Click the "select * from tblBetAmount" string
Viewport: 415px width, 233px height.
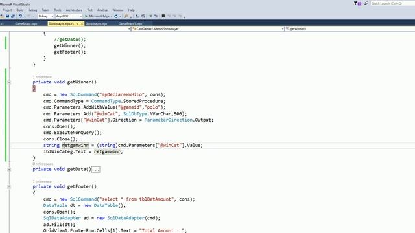coord(137,199)
